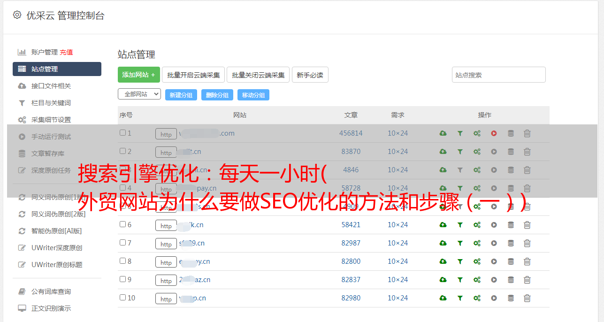
Task: Tick the checkbox for site 10
Action: coord(122,298)
